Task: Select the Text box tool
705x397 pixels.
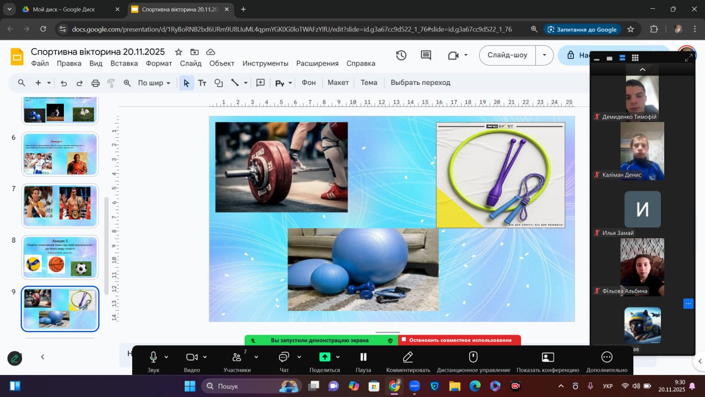Action: [202, 83]
